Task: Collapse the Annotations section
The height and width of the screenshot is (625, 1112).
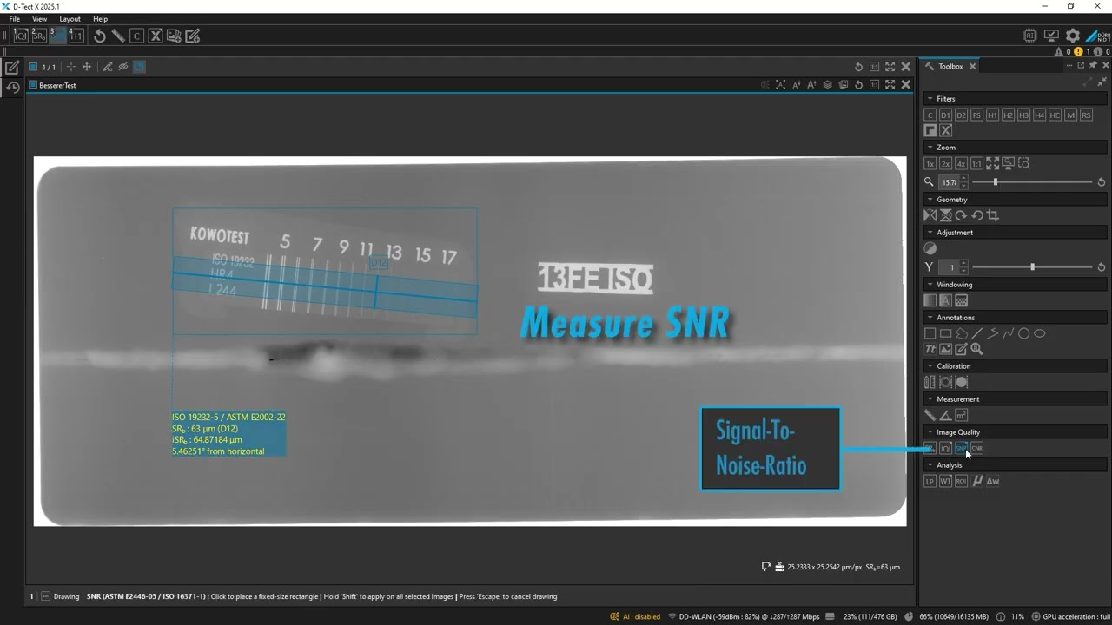Action: pos(930,318)
